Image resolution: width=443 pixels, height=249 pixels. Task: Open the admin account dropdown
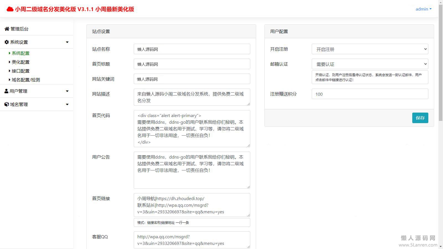(x=423, y=9)
